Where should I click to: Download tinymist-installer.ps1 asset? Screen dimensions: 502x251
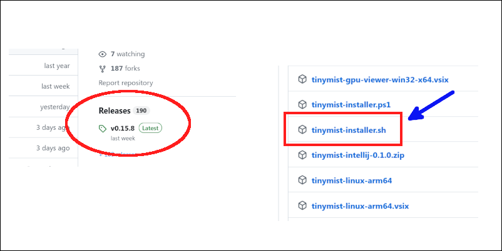(x=351, y=105)
